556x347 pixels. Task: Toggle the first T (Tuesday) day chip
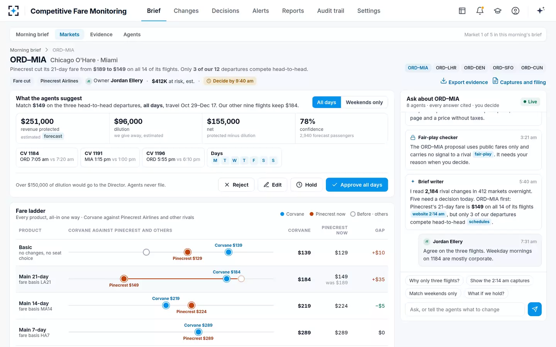pyautogui.click(x=225, y=160)
